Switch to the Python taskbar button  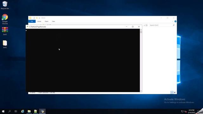pyautogui.click(x=42, y=111)
